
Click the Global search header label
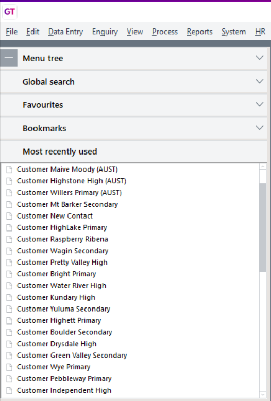pyautogui.click(x=48, y=82)
